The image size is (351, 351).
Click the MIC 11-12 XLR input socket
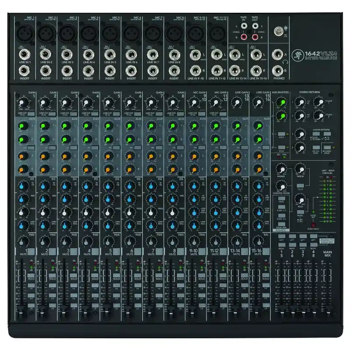(x=217, y=34)
